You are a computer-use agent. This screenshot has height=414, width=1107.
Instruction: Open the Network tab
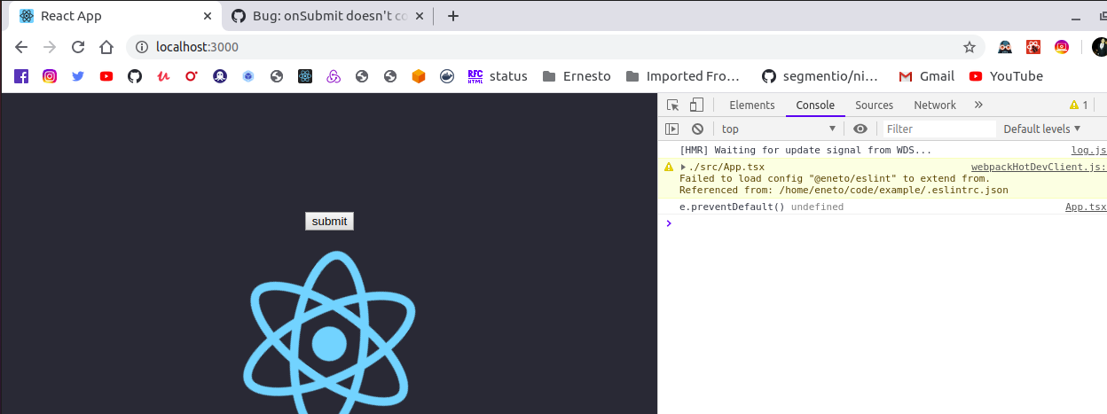(x=935, y=105)
